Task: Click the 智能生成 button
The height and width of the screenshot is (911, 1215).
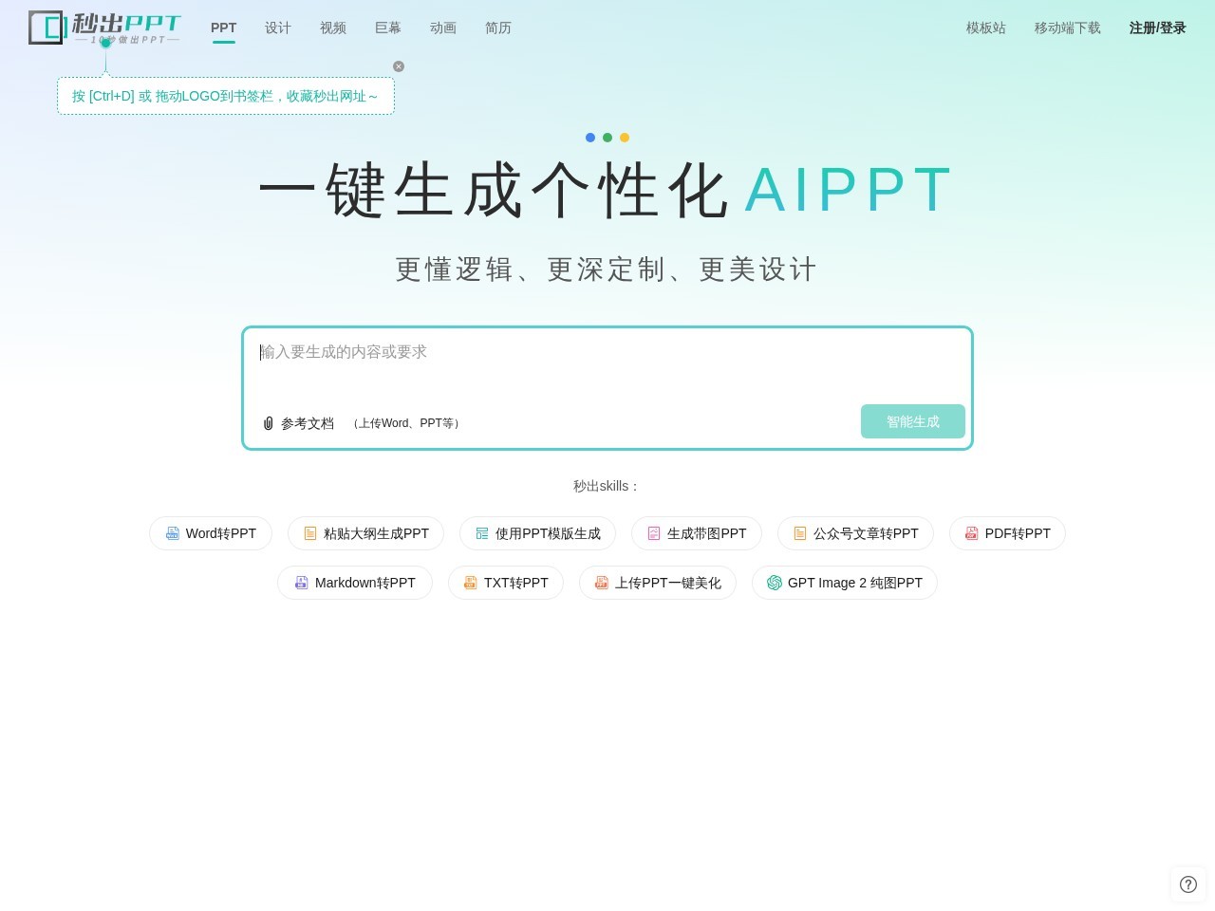Action: click(x=913, y=421)
